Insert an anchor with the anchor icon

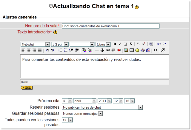102,50
